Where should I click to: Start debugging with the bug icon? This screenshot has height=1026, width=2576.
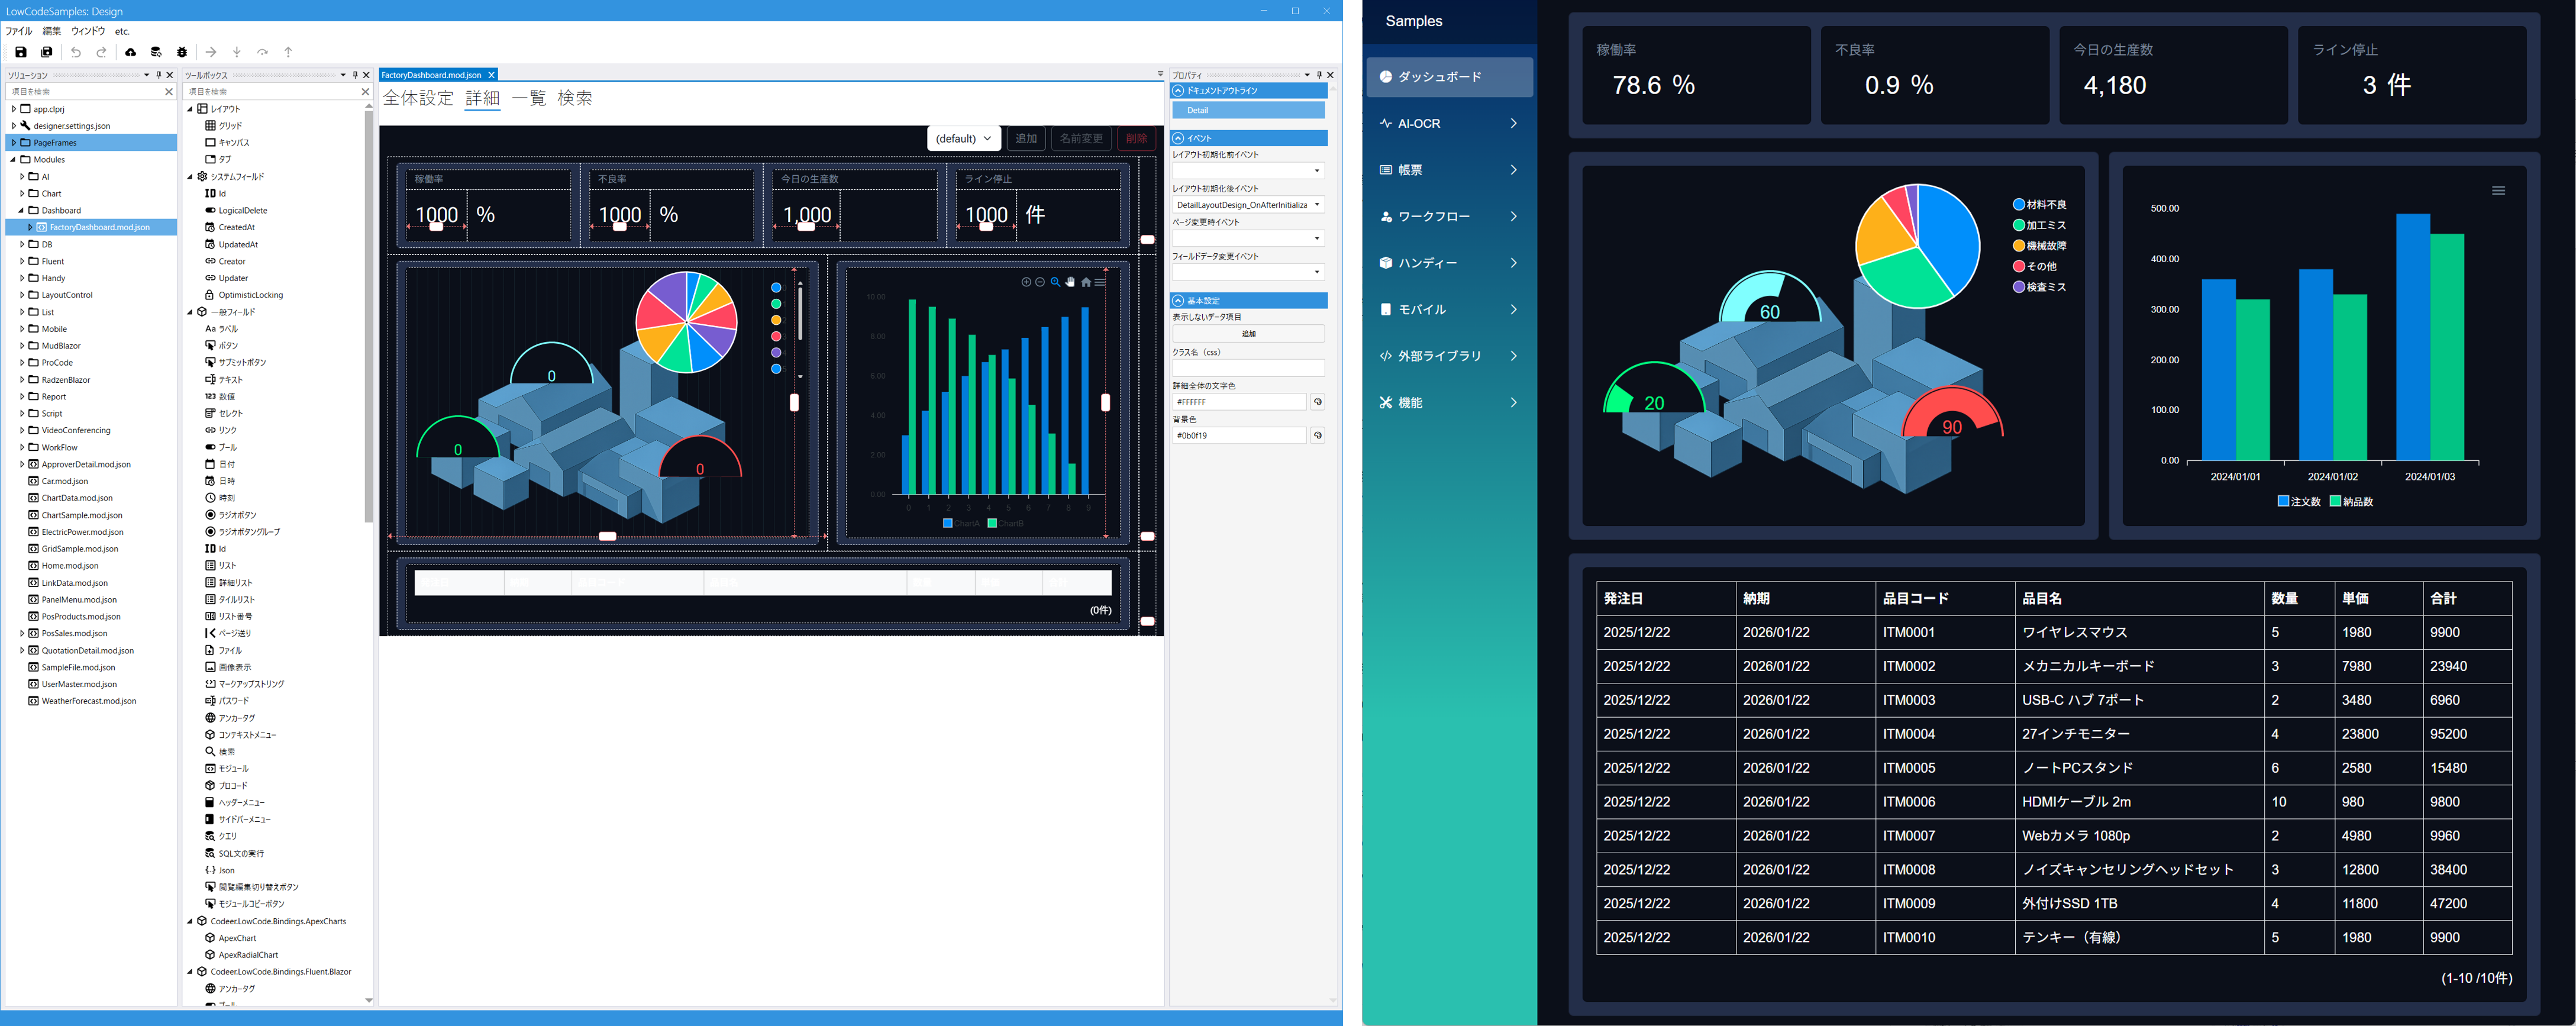(x=182, y=52)
